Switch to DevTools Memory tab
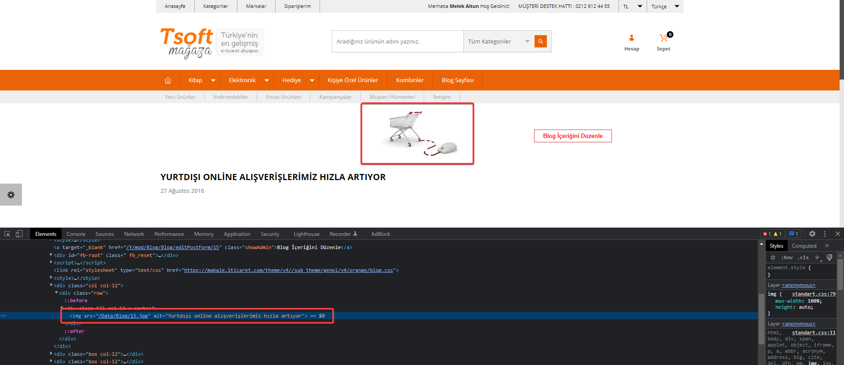 click(x=204, y=234)
